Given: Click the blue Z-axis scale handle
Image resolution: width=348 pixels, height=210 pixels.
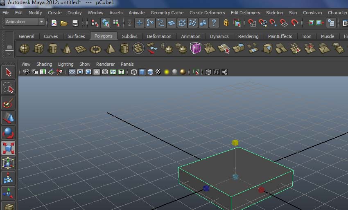Looking at the screenshot, I should coord(206,188).
